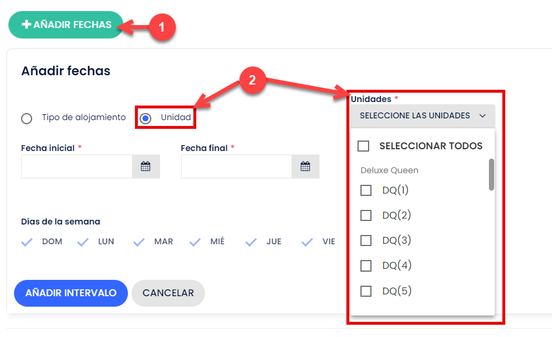Toggle the MAR weekday checkmark
Viewport: 552px width, 337px height.
coord(139,242)
